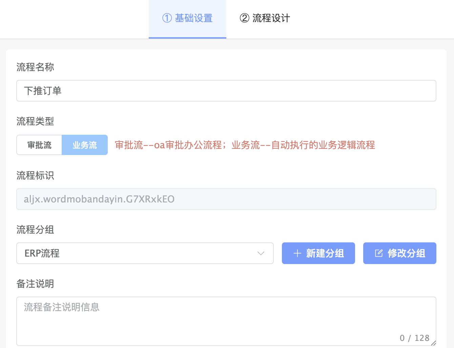Click the 流程类型 field label
Image resolution: width=454 pixels, height=348 pixels.
tap(35, 121)
